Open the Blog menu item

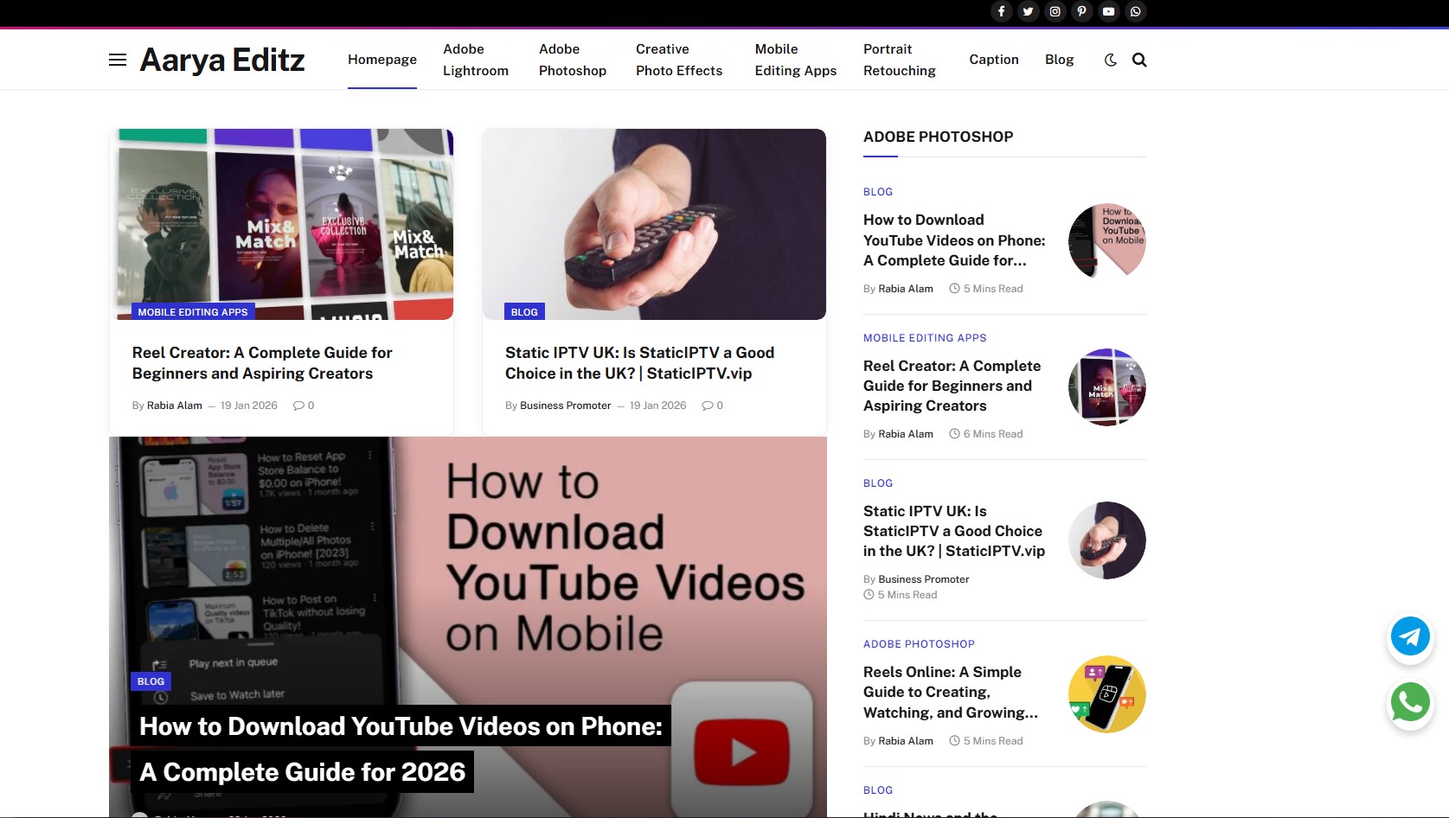(1059, 59)
